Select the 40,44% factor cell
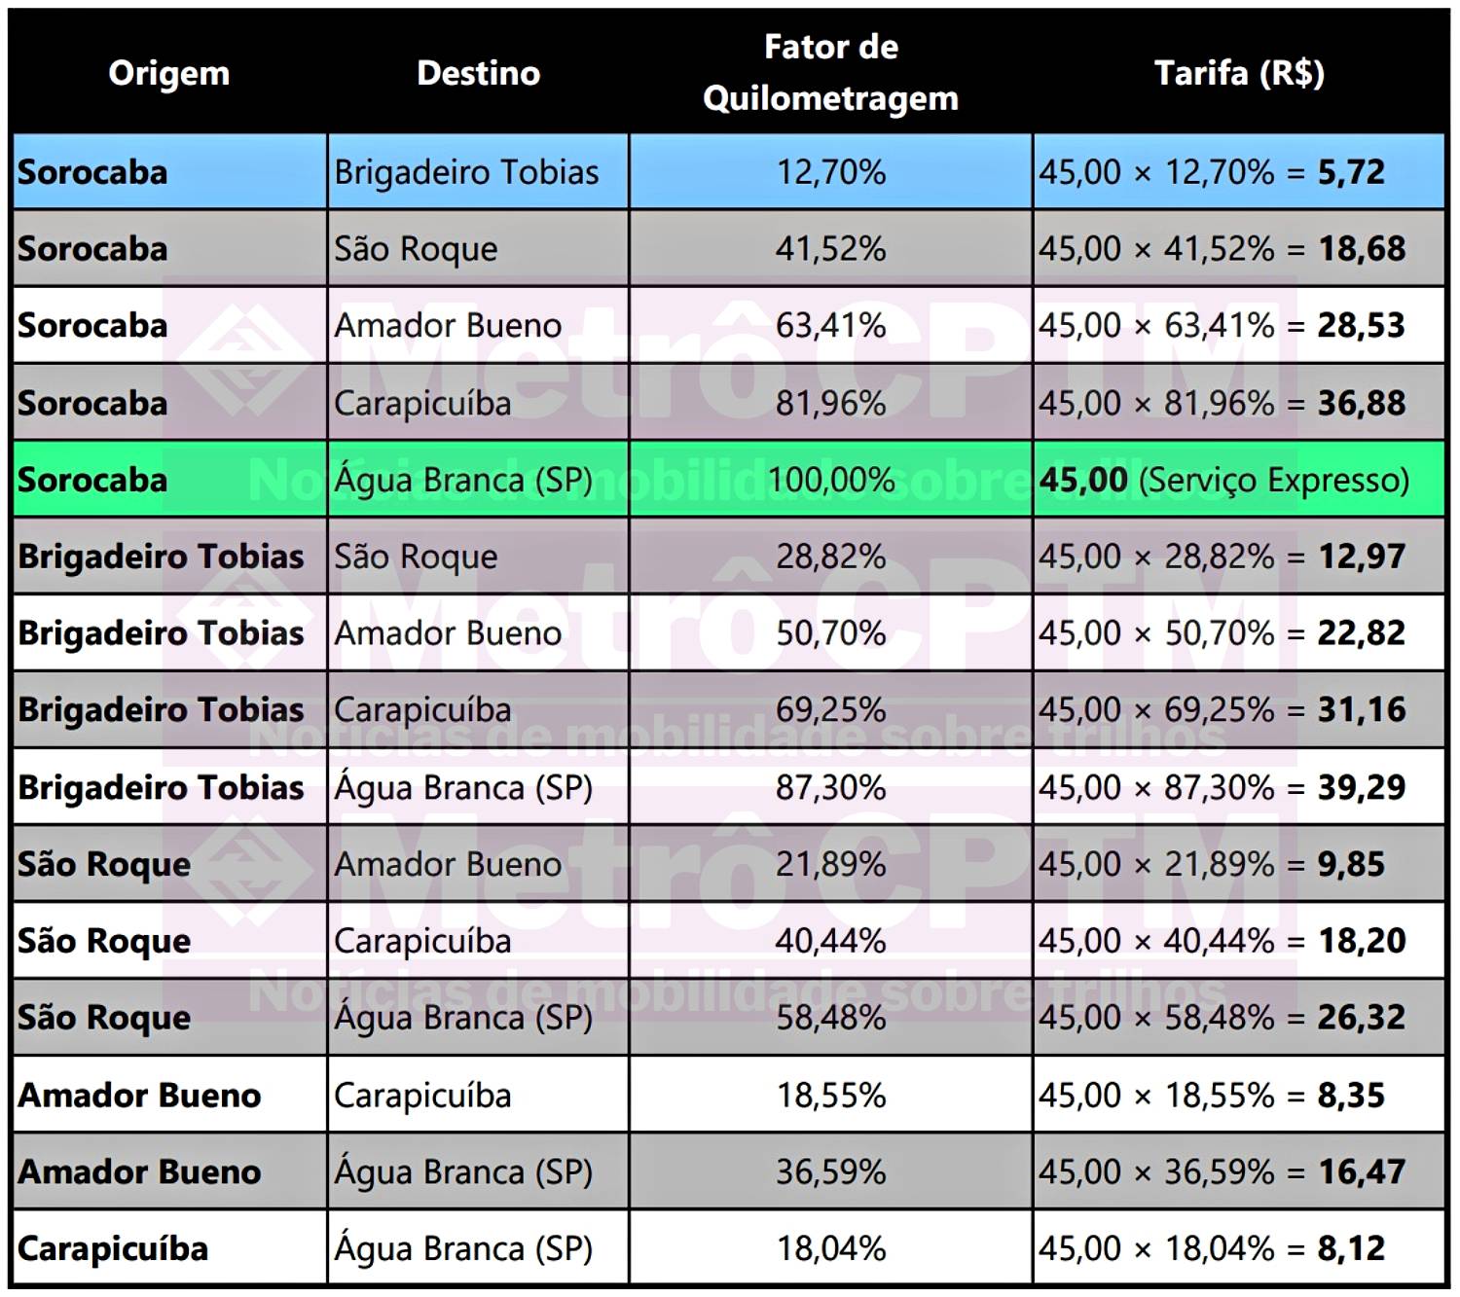The width and height of the screenshot is (1460, 1297). pyautogui.click(x=830, y=941)
